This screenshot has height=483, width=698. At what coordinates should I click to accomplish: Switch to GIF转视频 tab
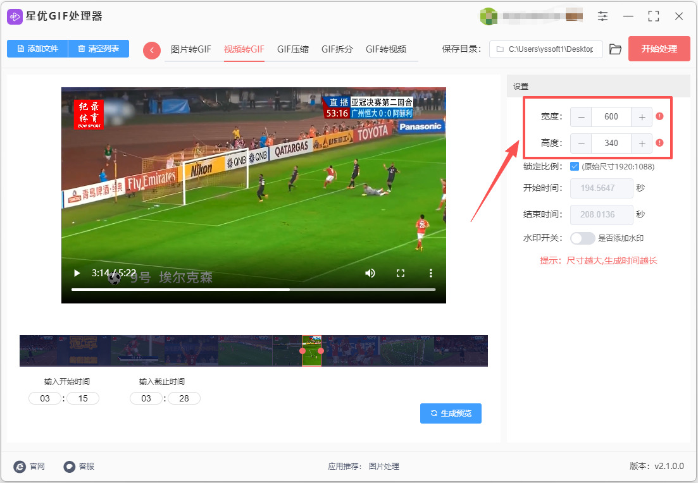(386, 49)
